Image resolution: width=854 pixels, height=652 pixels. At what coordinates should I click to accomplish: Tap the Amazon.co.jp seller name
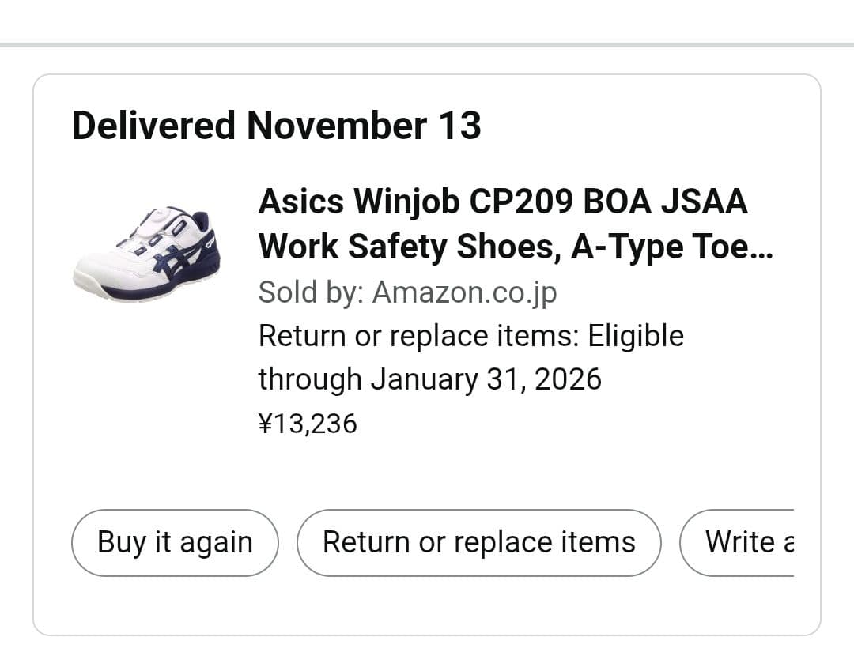[x=464, y=292]
